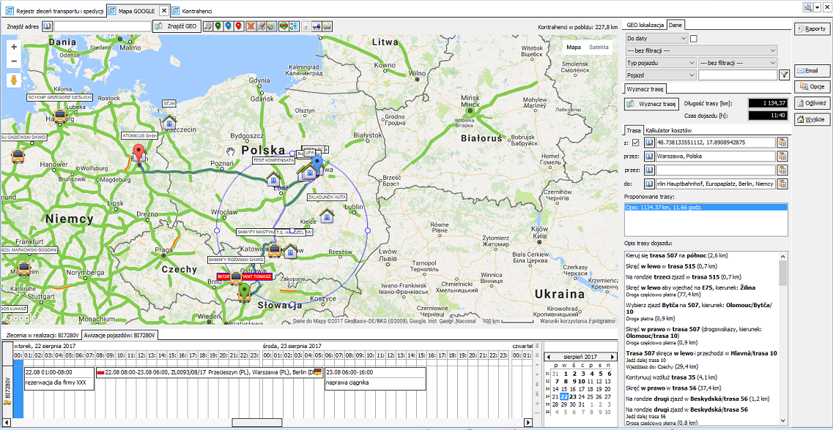The image size is (833, 430).
Task: Click the Znajdź GEO button
Action: pyautogui.click(x=177, y=26)
